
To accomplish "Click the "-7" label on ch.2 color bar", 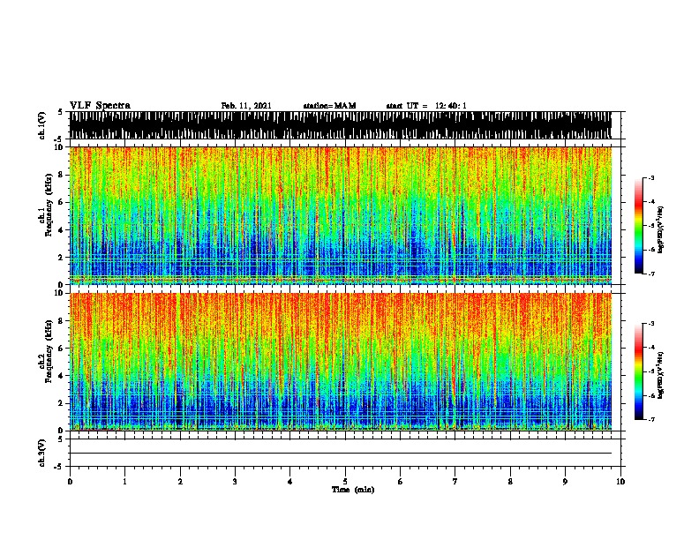I will 651,419.
